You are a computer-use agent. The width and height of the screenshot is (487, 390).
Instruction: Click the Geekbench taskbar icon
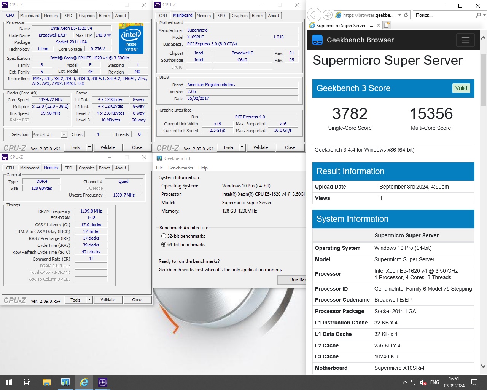65,382
